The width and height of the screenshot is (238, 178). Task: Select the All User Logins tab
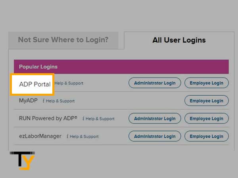pyautogui.click(x=179, y=40)
